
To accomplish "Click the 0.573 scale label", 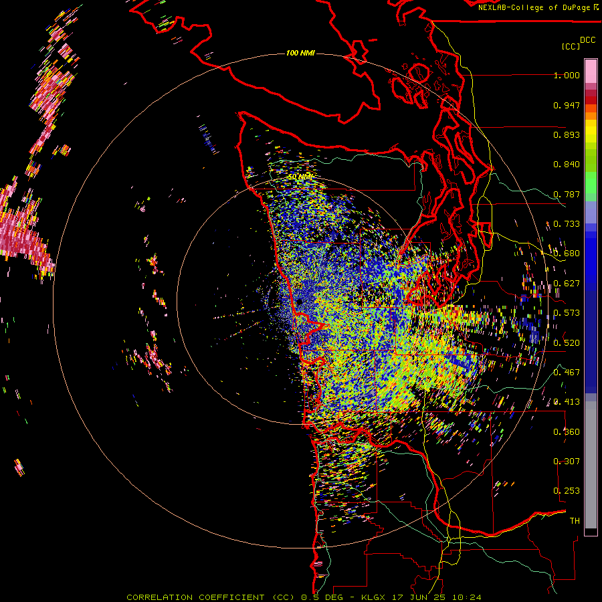I will click(567, 313).
